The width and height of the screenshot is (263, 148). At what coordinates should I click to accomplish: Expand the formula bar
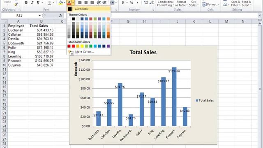coord(260,16)
